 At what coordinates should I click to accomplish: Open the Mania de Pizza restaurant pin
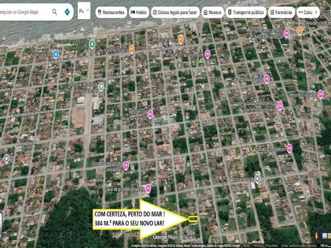[x=180, y=40]
